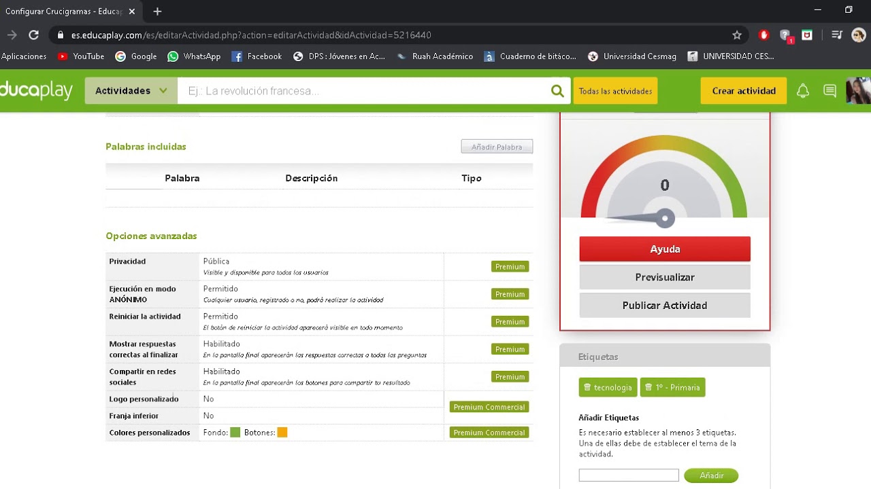Go forward in browser history
Image resolution: width=871 pixels, height=489 pixels.
click(x=12, y=35)
